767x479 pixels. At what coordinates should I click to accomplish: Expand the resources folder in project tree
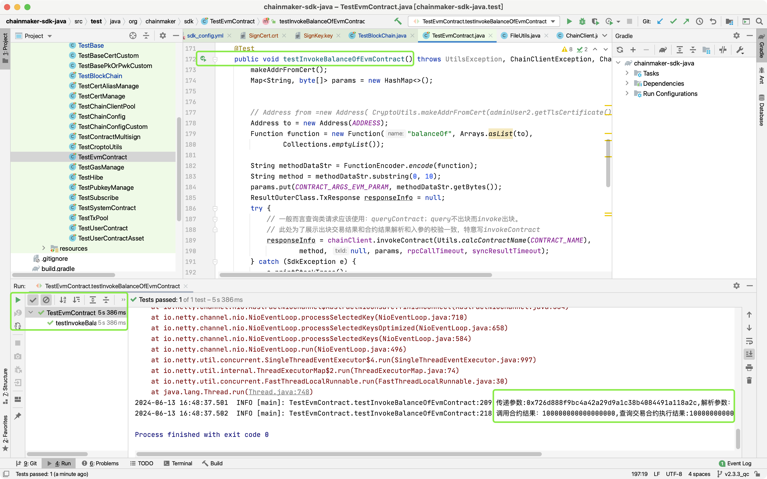(44, 248)
